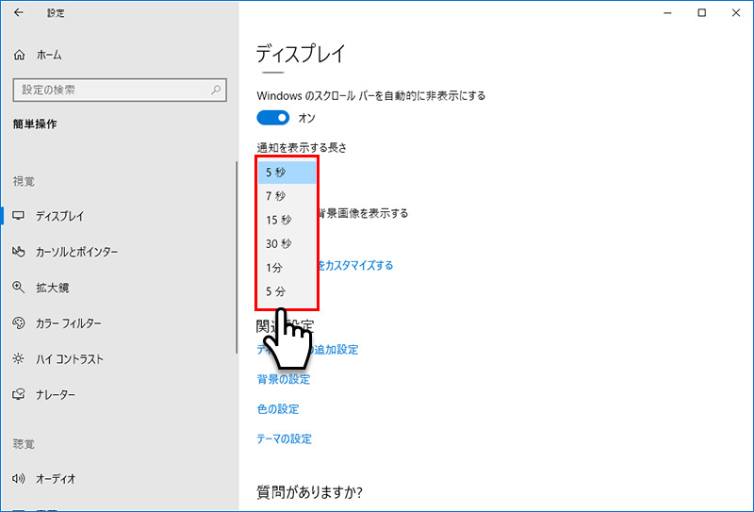Screen dimensions: 754x512
Task: Open the 背景の設定 link
Action: click(283, 379)
